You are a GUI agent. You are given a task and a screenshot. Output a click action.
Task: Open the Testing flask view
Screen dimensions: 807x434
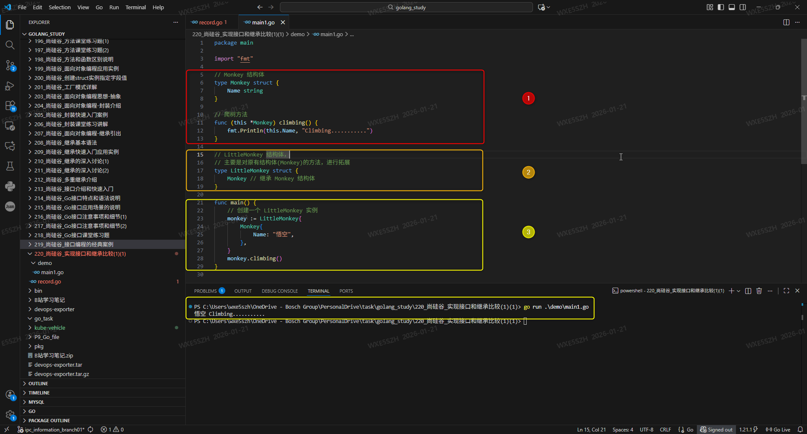pos(10,166)
